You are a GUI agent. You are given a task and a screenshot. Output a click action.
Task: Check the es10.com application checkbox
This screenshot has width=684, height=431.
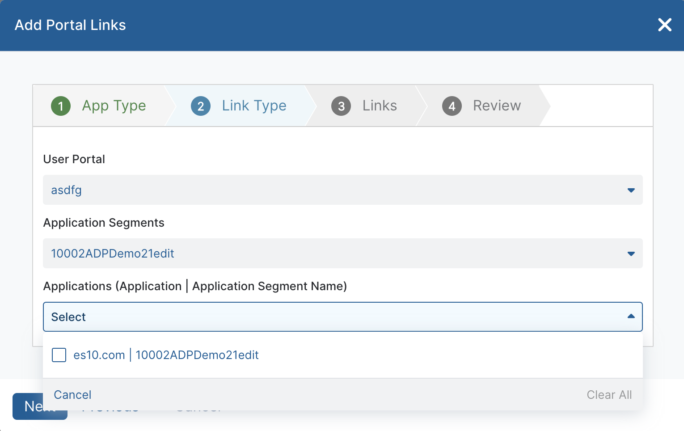click(59, 355)
